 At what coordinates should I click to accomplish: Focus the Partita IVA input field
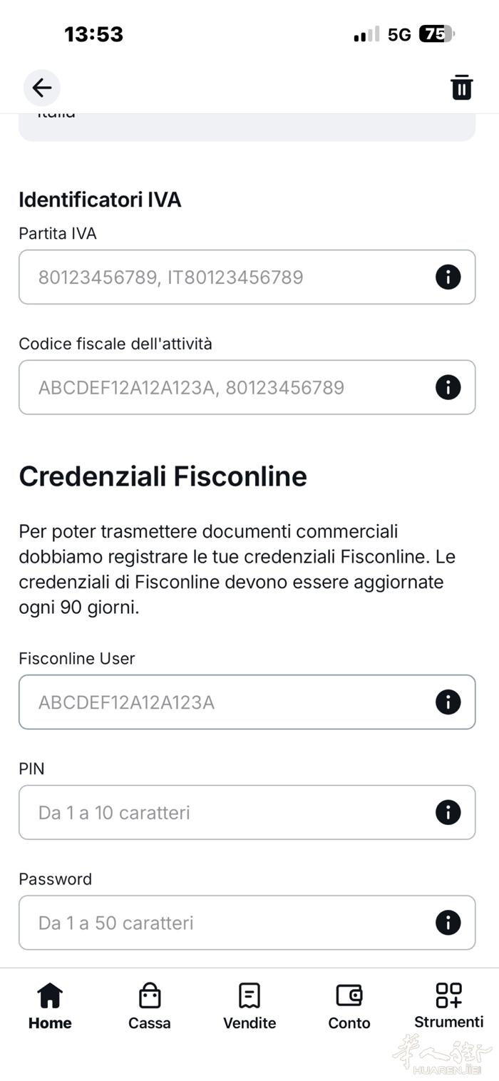point(228,277)
